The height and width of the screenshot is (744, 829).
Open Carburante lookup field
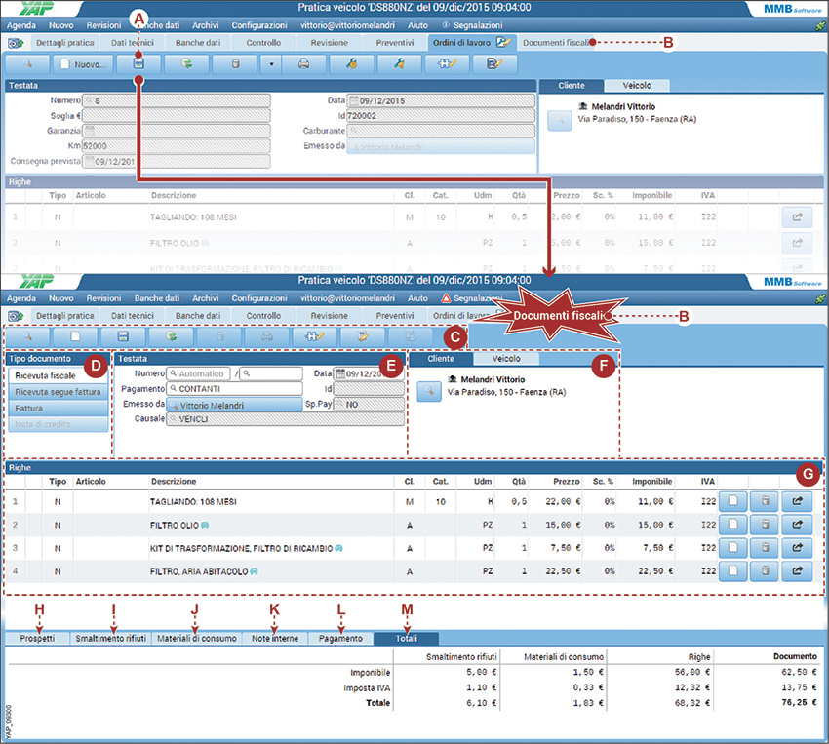[x=441, y=131]
